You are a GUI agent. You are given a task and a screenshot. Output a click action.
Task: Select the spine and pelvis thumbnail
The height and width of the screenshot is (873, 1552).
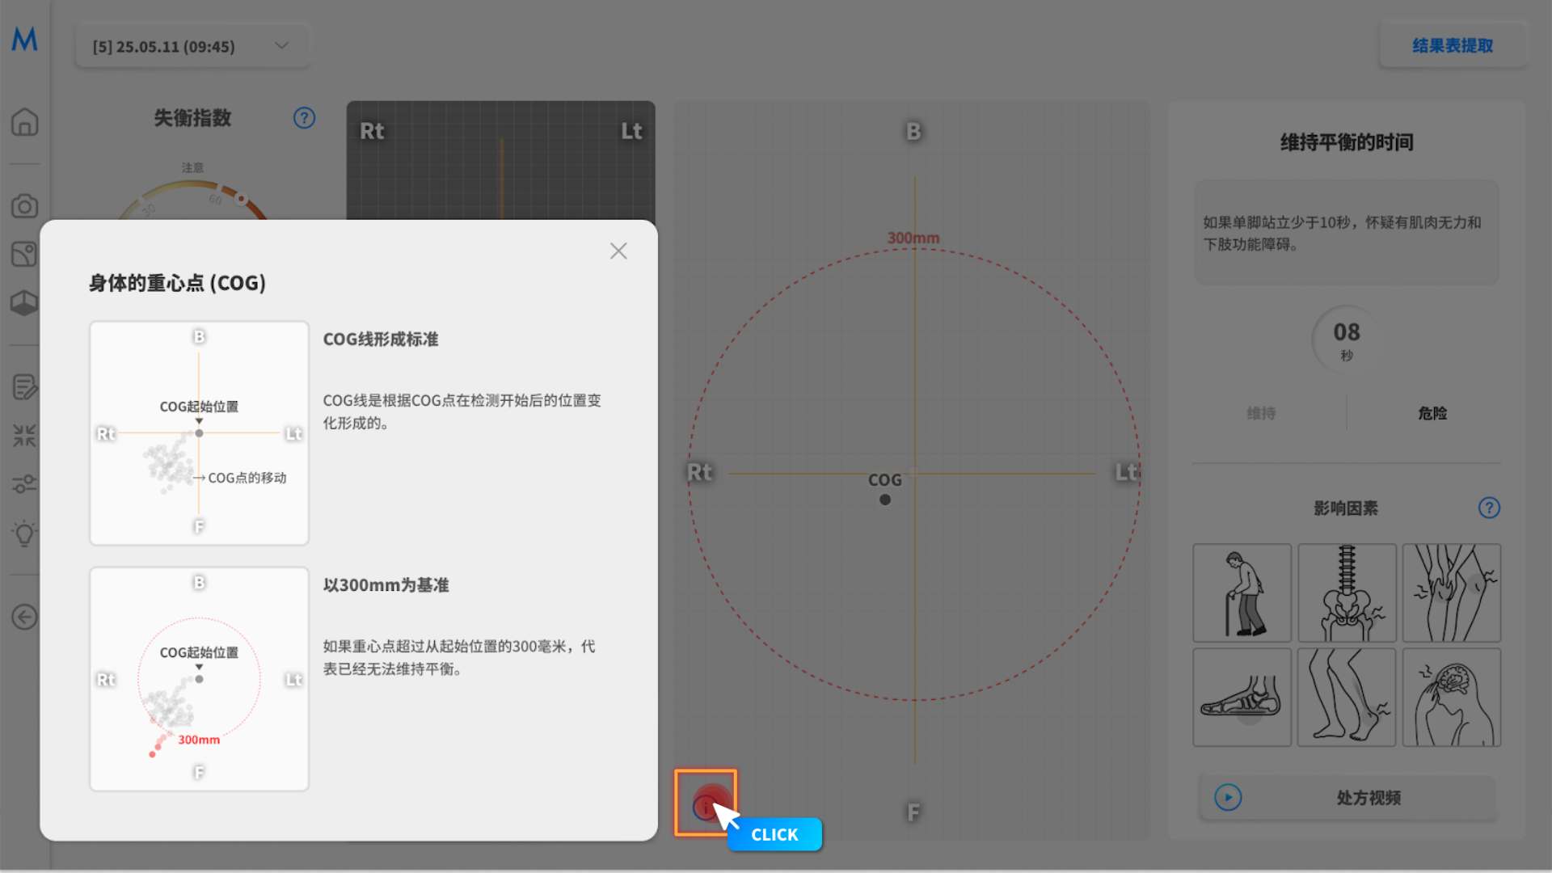[1347, 593]
